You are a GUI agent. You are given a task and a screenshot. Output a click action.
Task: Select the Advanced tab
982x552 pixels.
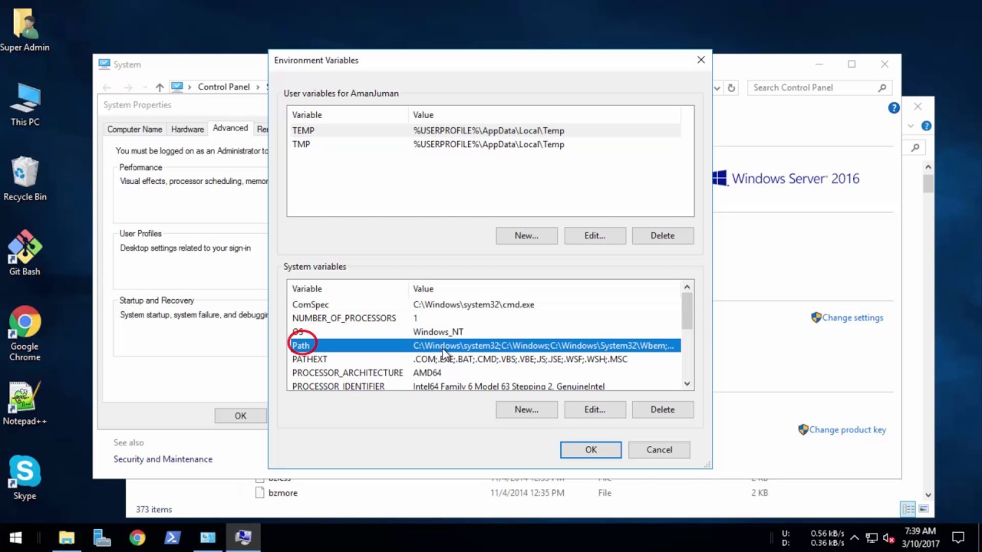click(x=230, y=128)
